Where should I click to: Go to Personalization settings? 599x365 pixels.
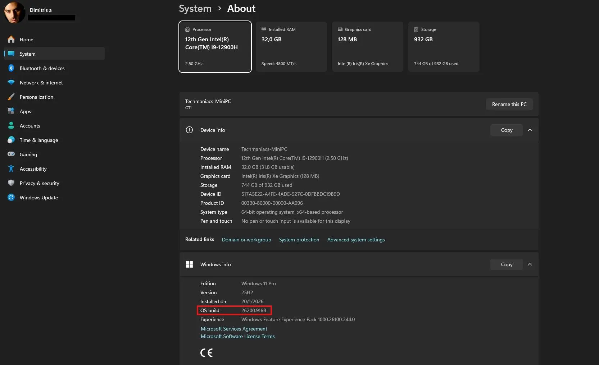54,97
